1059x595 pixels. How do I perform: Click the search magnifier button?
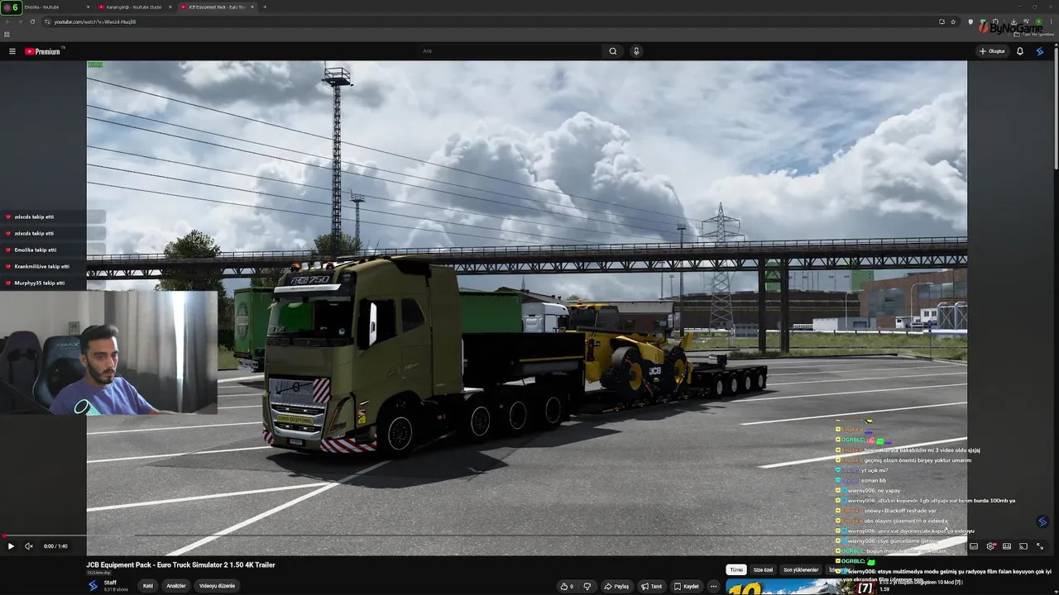[613, 51]
